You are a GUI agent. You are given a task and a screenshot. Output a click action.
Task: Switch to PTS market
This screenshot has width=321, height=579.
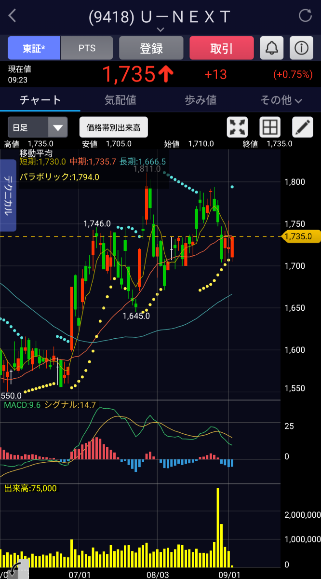pos(87,48)
